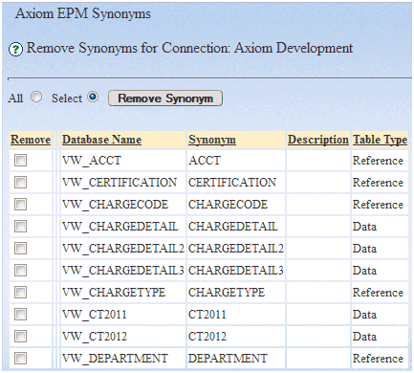Screen dimensions: 414x373
Task: Tick the VW_DEPARTMENT remove checkbox
Action: coord(20,358)
